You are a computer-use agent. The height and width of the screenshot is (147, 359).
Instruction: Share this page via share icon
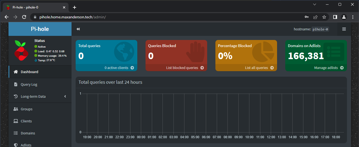click(x=315, y=17)
